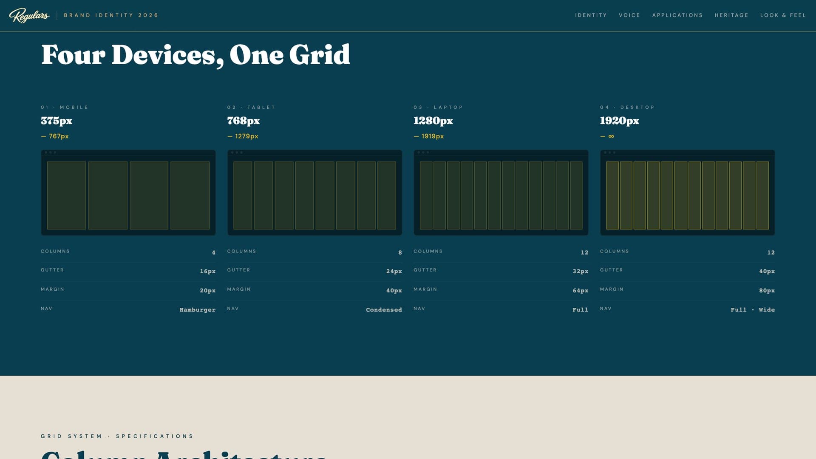Click the 02 · Tablet label
The height and width of the screenshot is (459, 816).
point(251,107)
